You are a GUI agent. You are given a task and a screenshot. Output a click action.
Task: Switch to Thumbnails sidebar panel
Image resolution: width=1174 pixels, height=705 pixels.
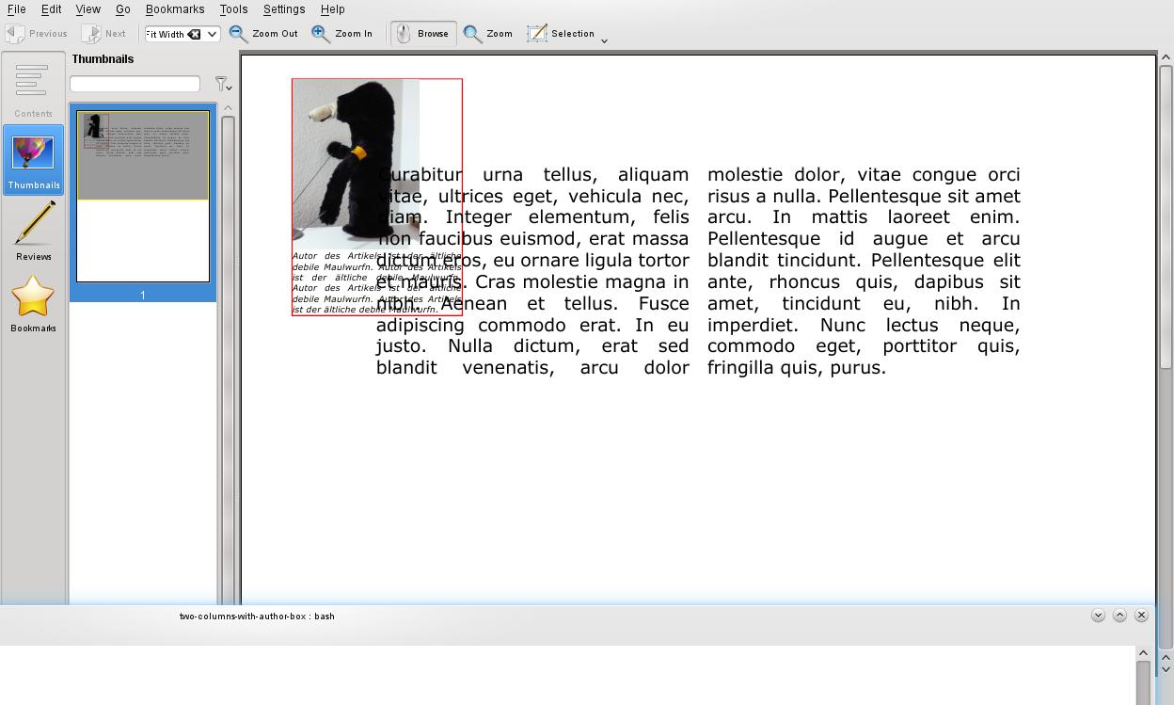pos(33,161)
